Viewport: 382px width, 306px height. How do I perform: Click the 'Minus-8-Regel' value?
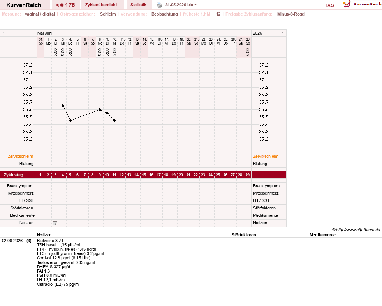click(x=291, y=14)
